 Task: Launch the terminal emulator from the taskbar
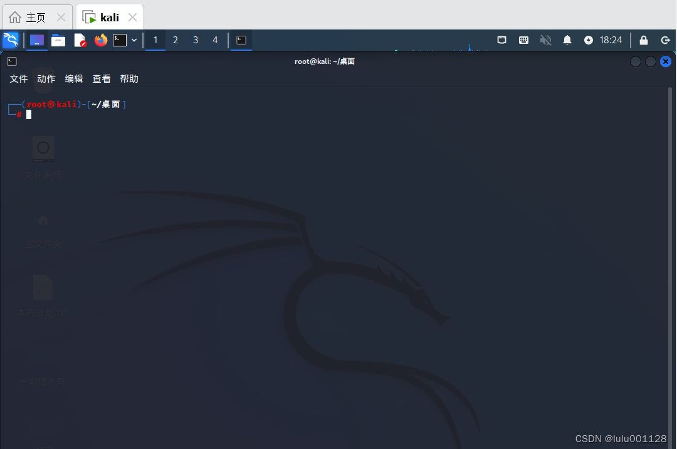coord(119,40)
